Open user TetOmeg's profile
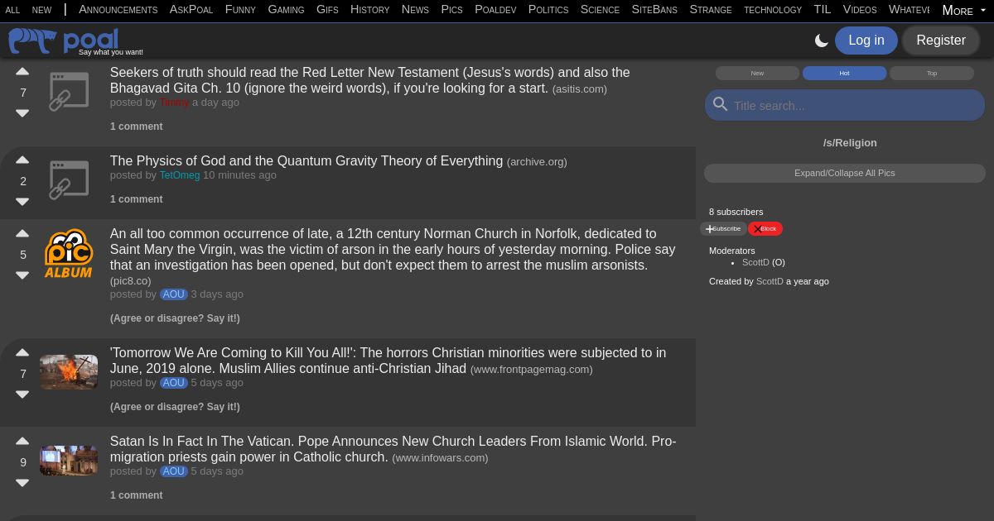The image size is (994, 521). pos(180,175)
